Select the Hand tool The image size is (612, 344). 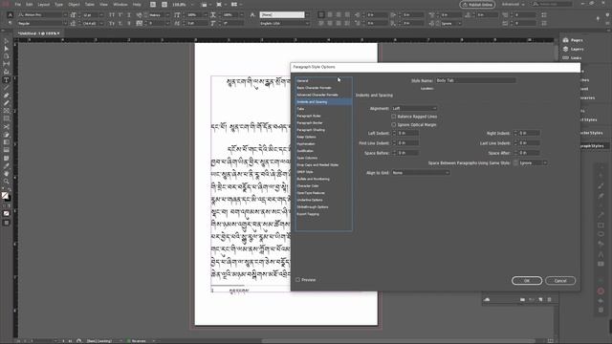pos(7,174)
